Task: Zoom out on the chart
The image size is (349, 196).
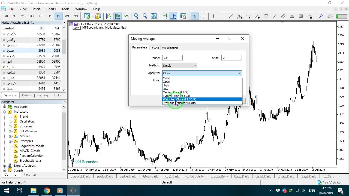Action: coord(145,16)
